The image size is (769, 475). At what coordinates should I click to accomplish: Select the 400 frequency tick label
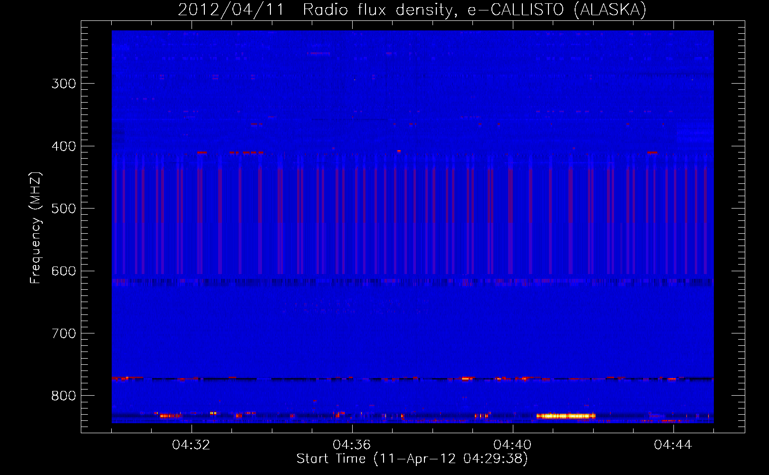coord(64,146)
